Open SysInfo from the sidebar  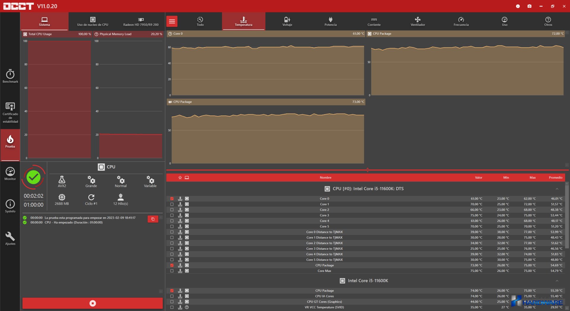point(10,206)
